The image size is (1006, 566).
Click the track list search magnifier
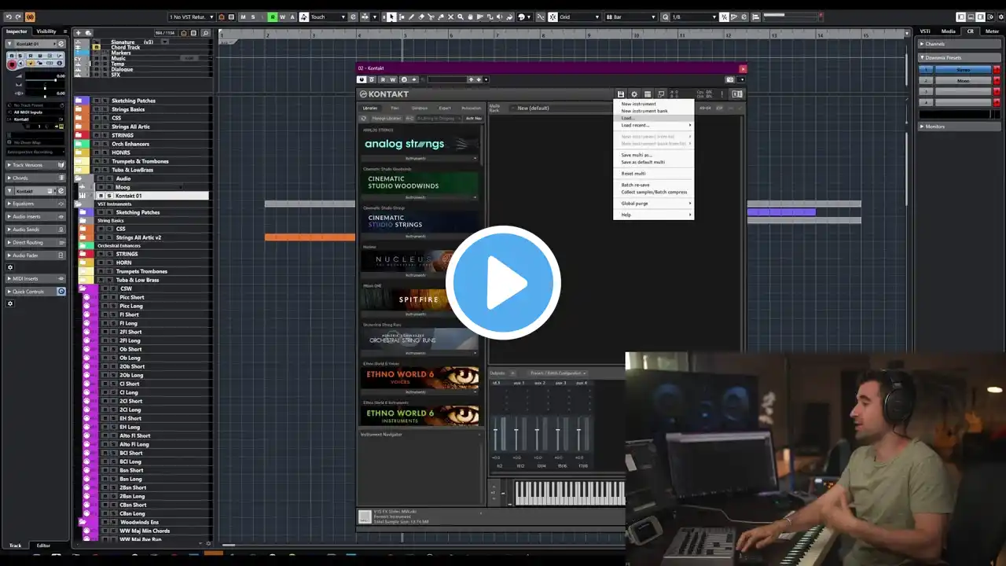click(x=205, y=33)
